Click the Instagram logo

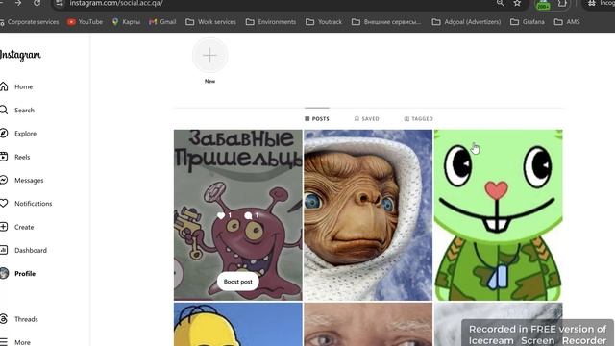(20, 56)
